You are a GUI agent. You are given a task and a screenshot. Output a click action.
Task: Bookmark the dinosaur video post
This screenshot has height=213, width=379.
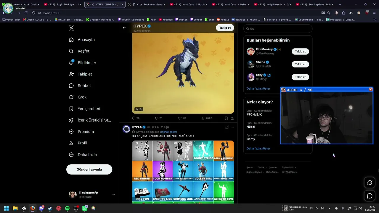point(226,118)
